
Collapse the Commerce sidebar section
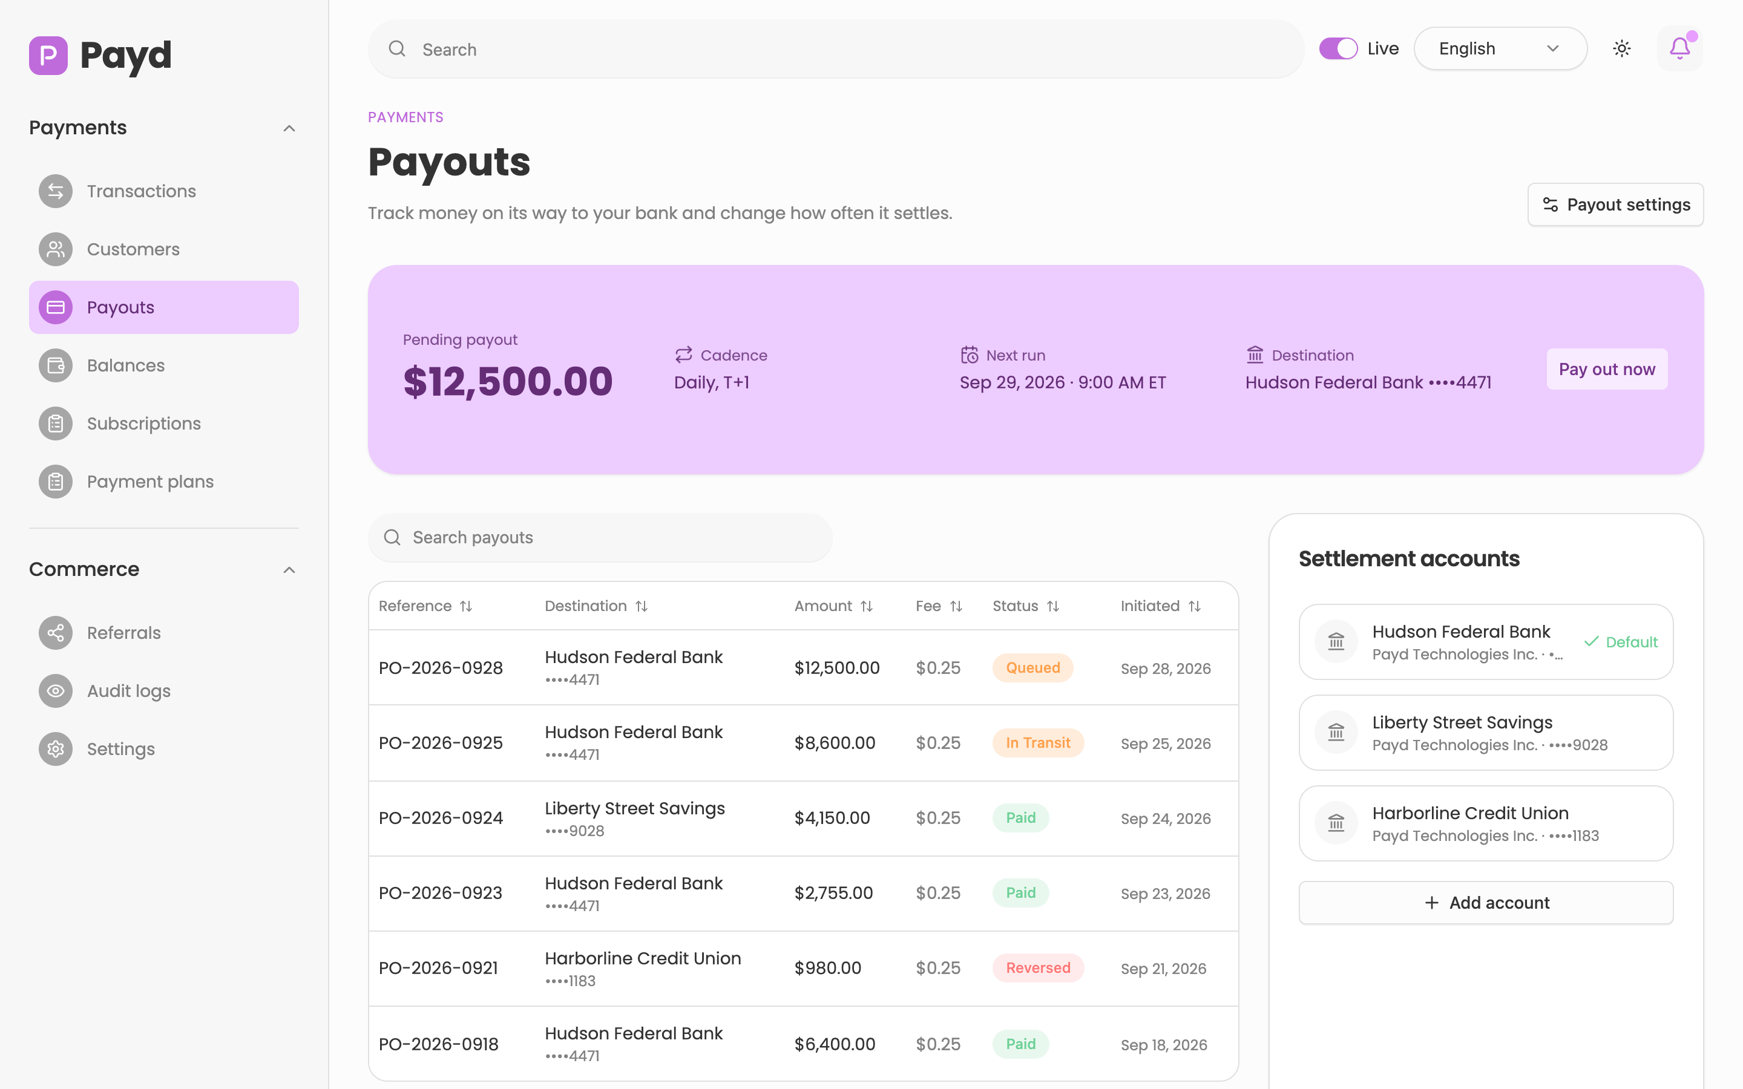tap(163, 569)
